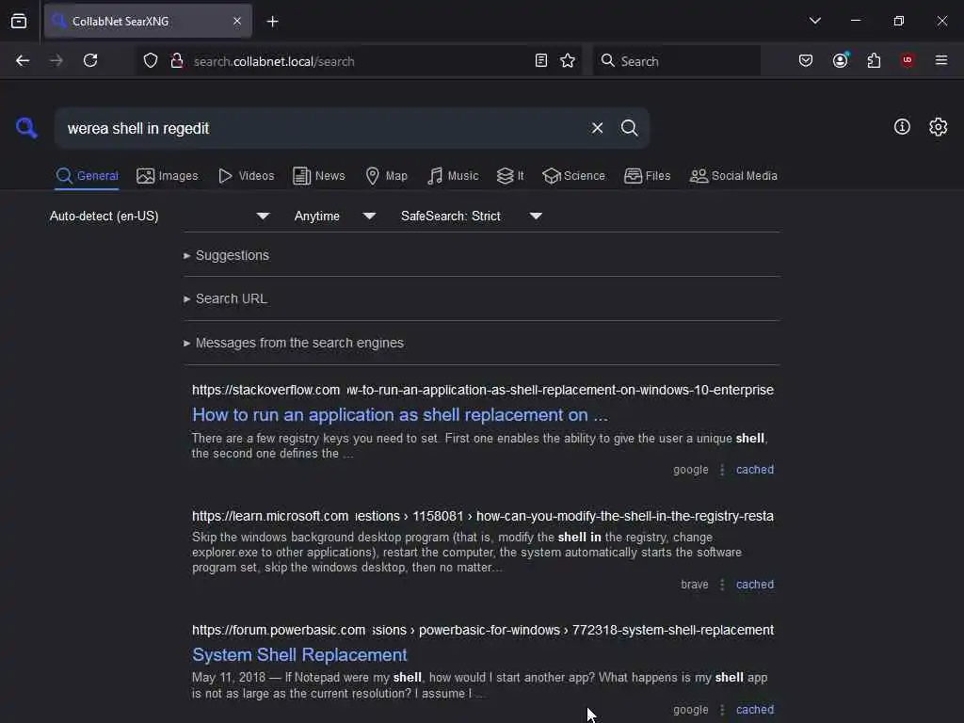Open Auto-detect language dropdown
This screenshot has width=964, height=723.
(160, 216)
